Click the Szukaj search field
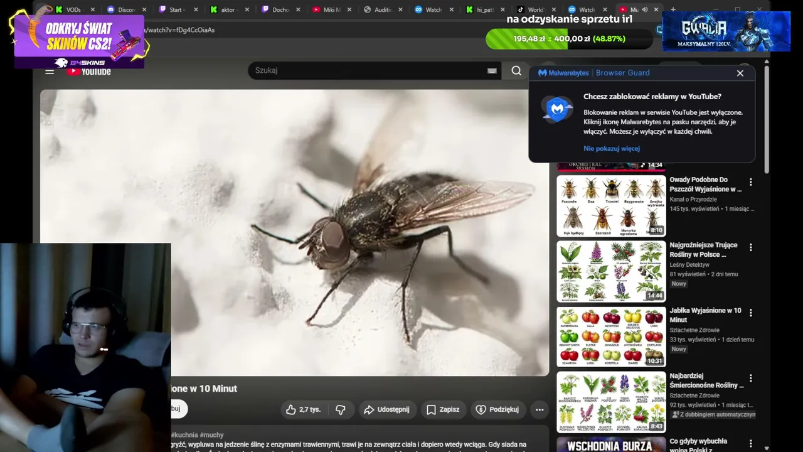Screen dimensions: 803x452 pyautogui.click(x=375, y=70)
